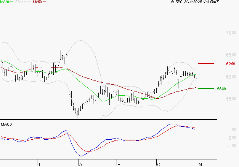Click the A month marker on time axis
This screenshot has width=239, height=167.
(80, 164)
